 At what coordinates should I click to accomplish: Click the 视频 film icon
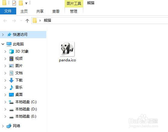11,59
